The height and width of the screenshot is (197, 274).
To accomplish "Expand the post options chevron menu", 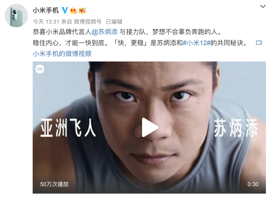I will pos(263,6).
